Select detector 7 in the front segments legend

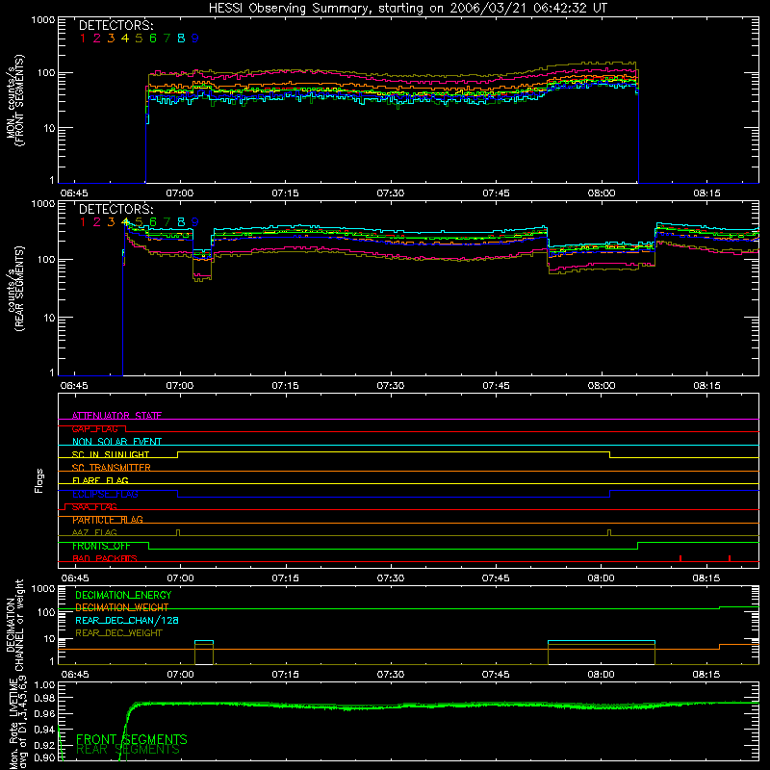[167, 38]
